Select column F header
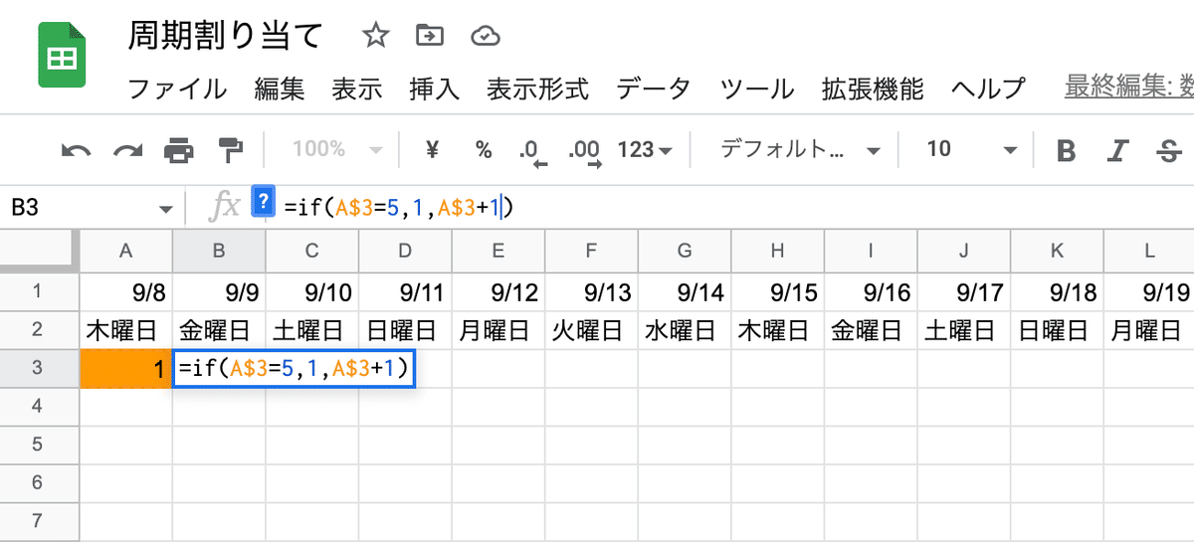The height and width of the screenshot is (542, 1194). tap(591, 252)
